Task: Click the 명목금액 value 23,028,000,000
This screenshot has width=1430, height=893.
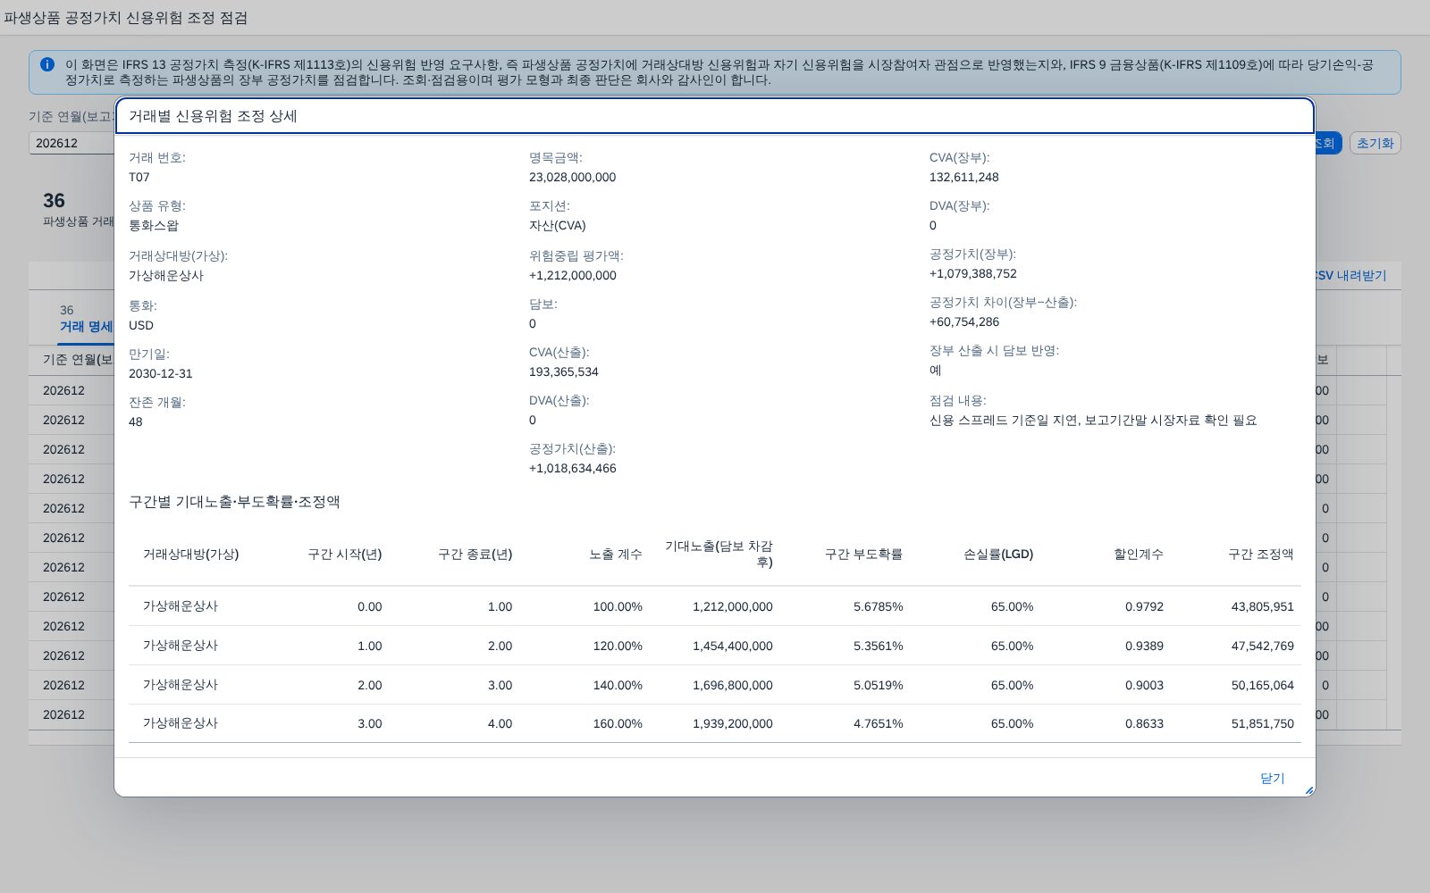Action: (572, 177)
